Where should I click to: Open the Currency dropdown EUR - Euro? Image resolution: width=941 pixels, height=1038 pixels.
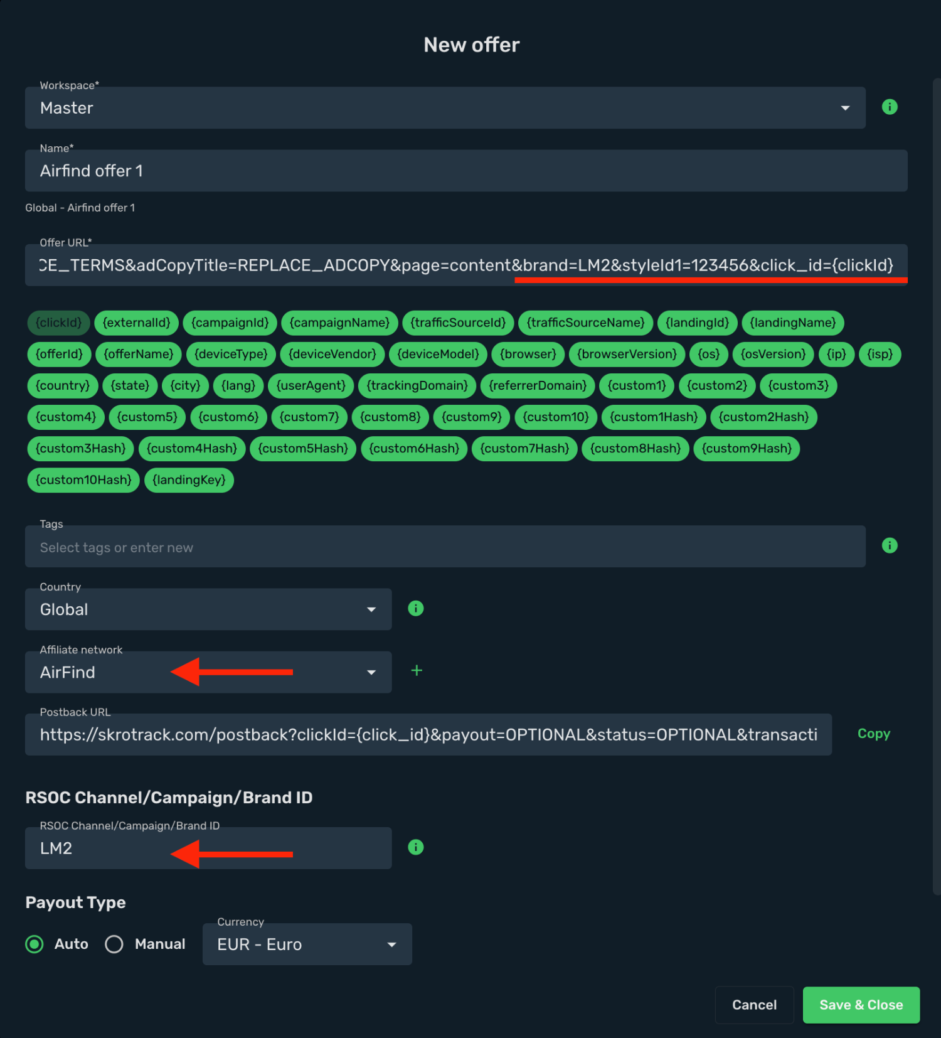click(x=307, y=944)
